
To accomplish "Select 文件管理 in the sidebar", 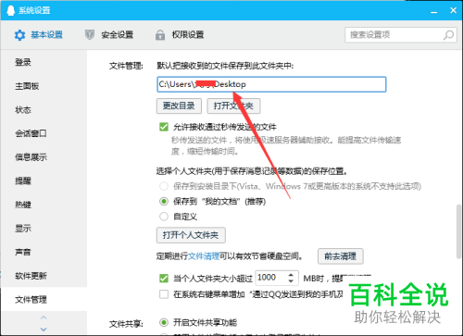I will (x=44, y=299).
